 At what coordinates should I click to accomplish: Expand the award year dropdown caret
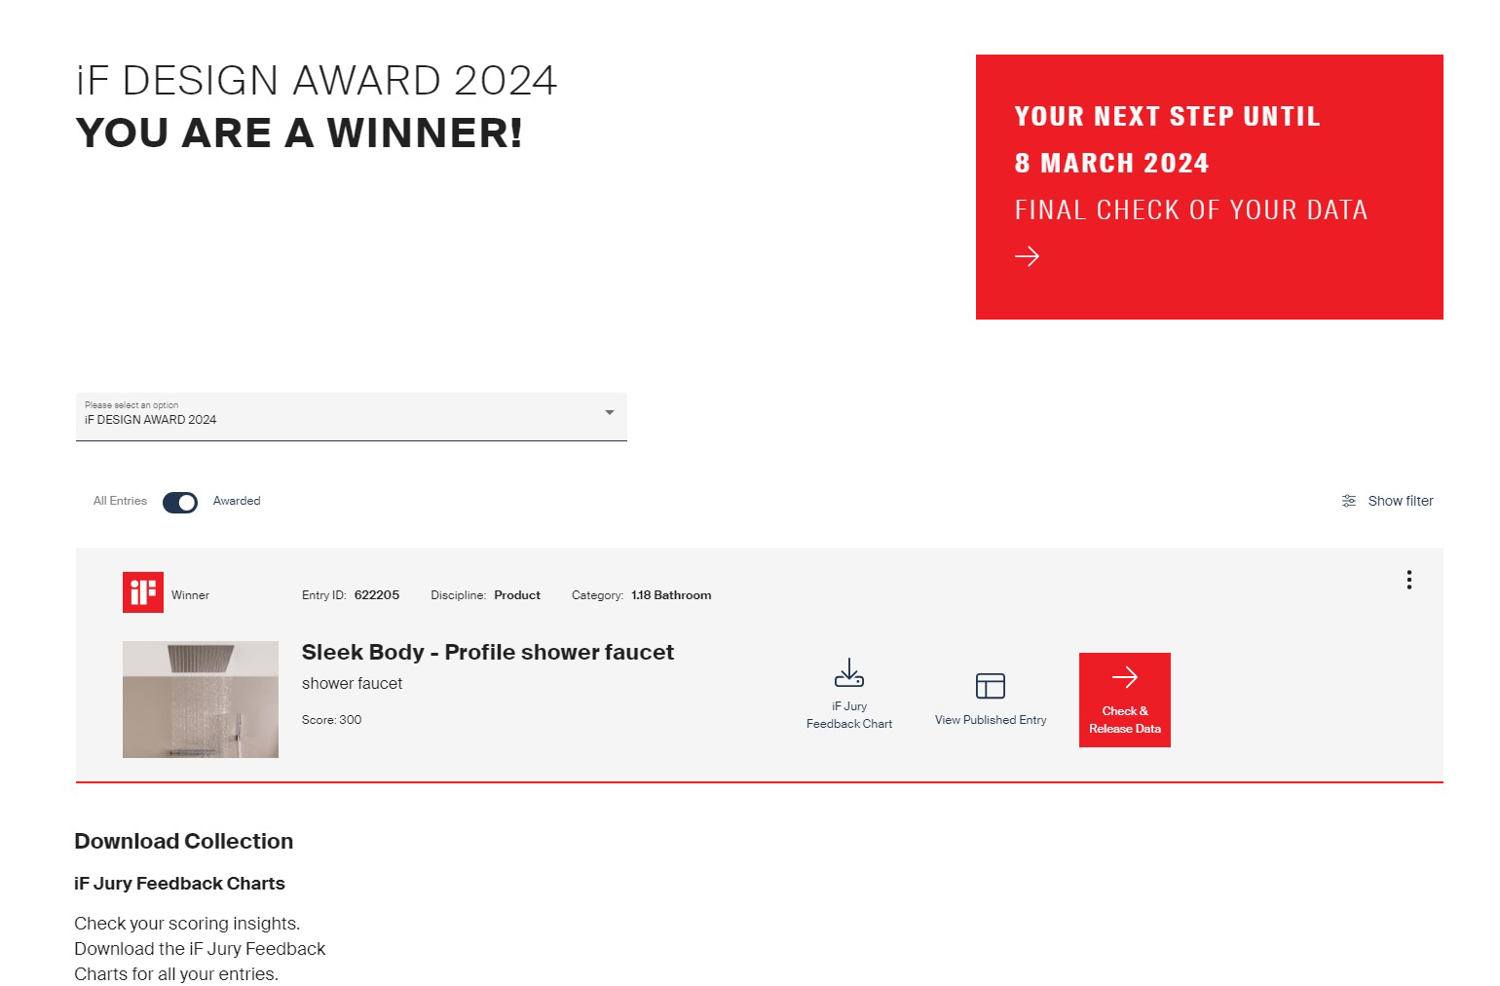click(609, 413)
